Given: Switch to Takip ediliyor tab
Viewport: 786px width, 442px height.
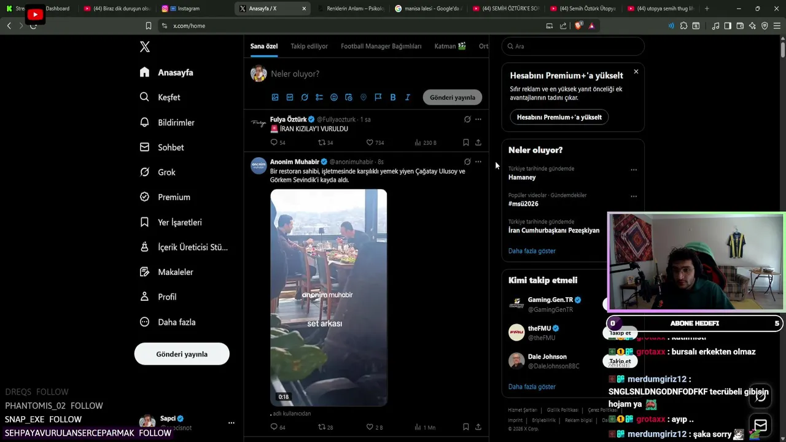Looking at the screenshot, I should coord(309,46).
